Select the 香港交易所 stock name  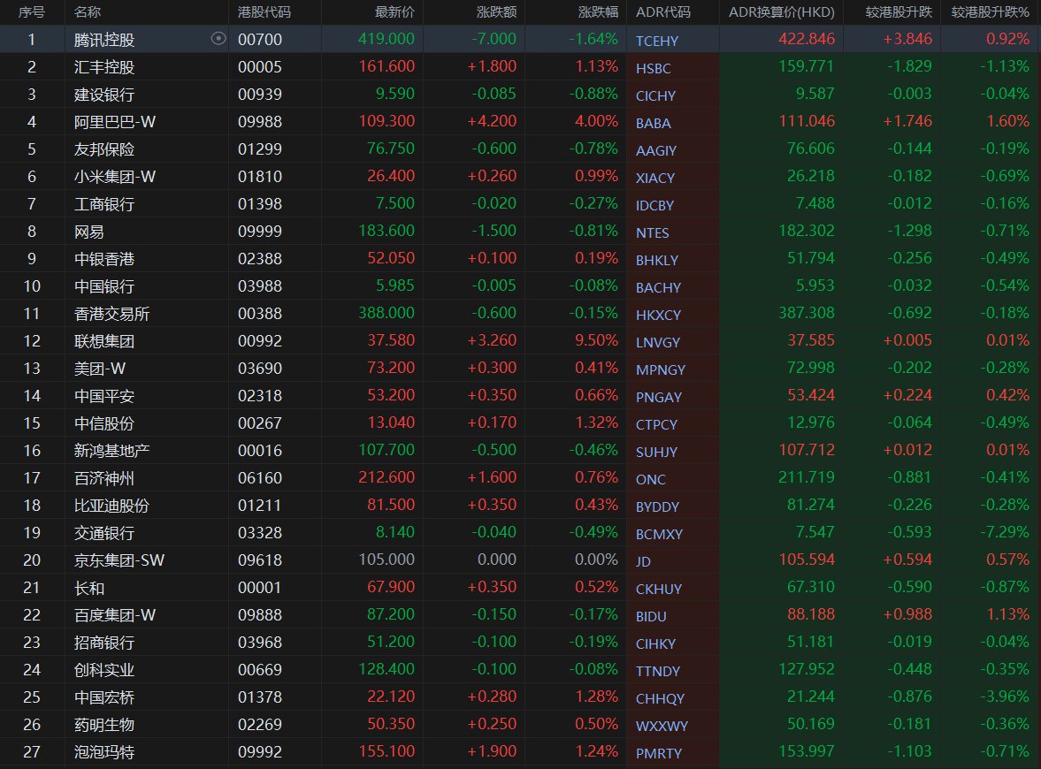click(111, 313)
